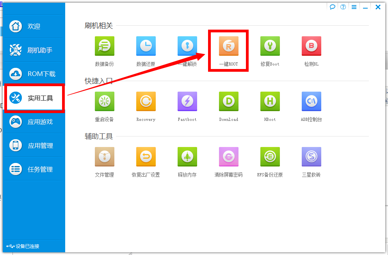Screen dimensions: 388x255
Task: Launch the ADB控制台 console
Action: pos(311,101)
